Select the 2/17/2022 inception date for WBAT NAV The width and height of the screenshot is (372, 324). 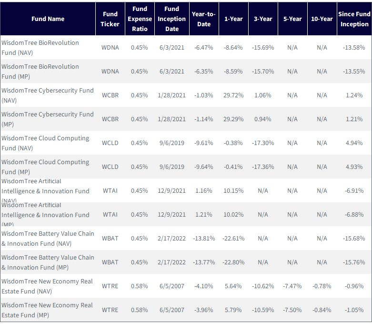(x=172, y=239)
